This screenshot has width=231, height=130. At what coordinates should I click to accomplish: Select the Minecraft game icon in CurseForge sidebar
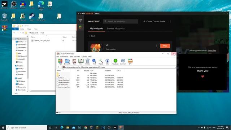click(x=80, y=27)
